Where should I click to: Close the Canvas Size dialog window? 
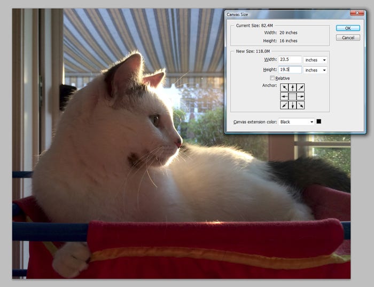tap(357, 13)
